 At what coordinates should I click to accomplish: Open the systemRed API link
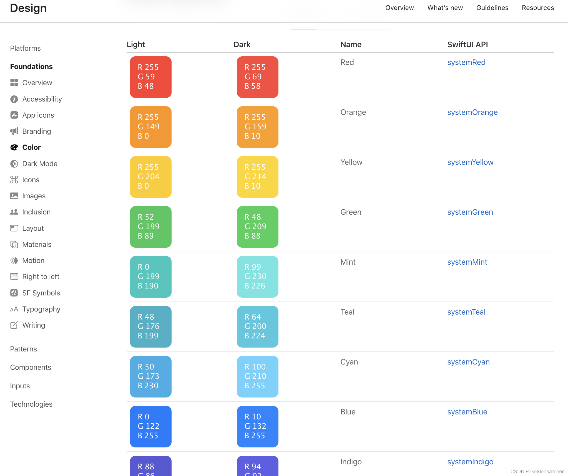pos(466,62)
